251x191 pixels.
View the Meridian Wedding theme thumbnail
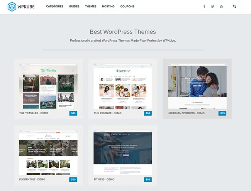[197, 86]
